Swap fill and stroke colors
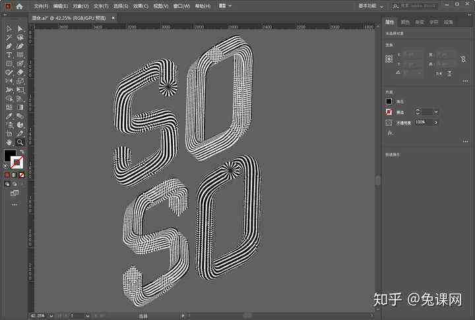This screenshot has width=475, height=320. (22, 151)
